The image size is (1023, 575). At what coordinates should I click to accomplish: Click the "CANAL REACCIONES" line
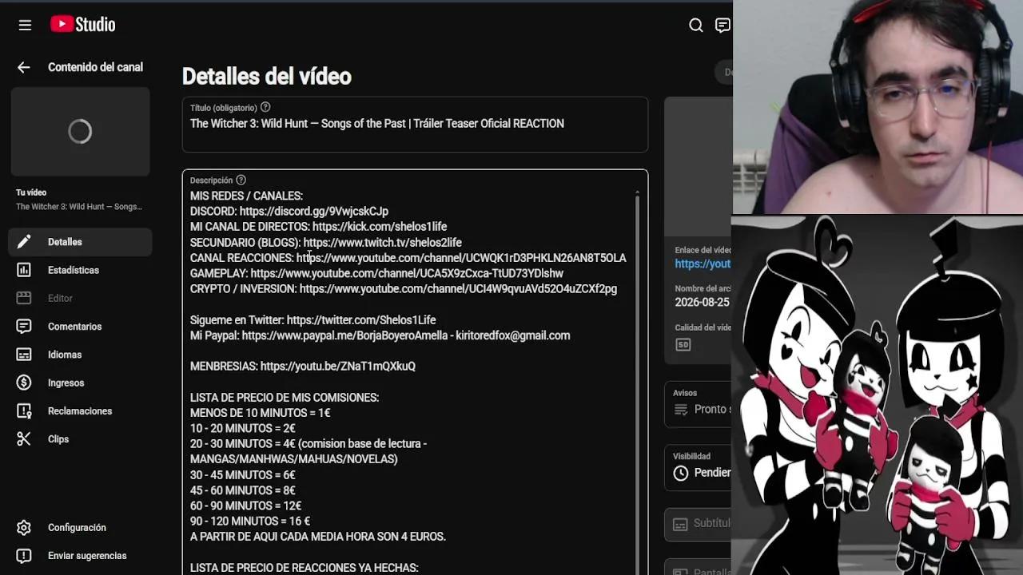coord(408,258)
